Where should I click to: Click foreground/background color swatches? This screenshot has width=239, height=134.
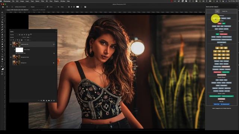pyautogui.click(x=3, y=68)
